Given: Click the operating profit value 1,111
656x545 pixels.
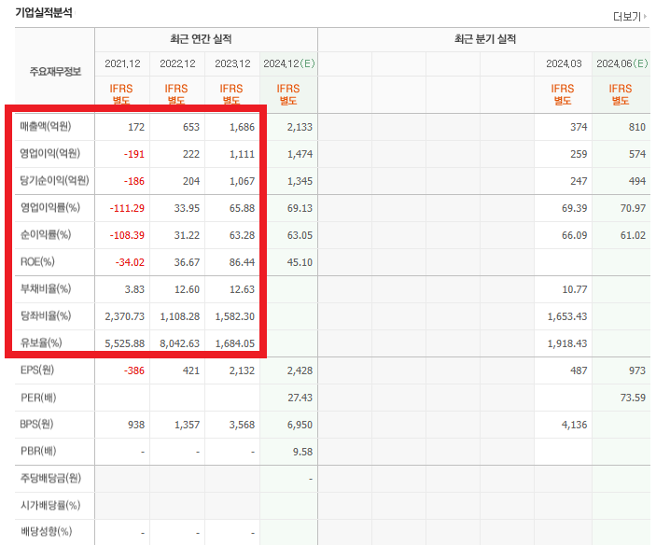Looking at the screenshot, I should [242, 154].
